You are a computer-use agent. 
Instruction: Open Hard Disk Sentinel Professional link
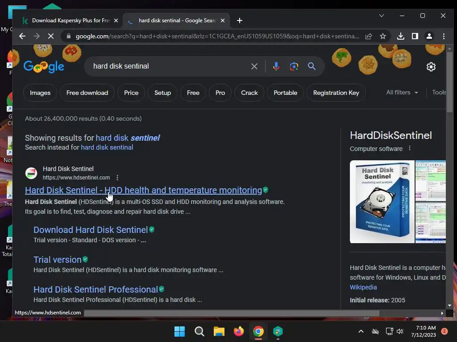[x=96, y=289]
